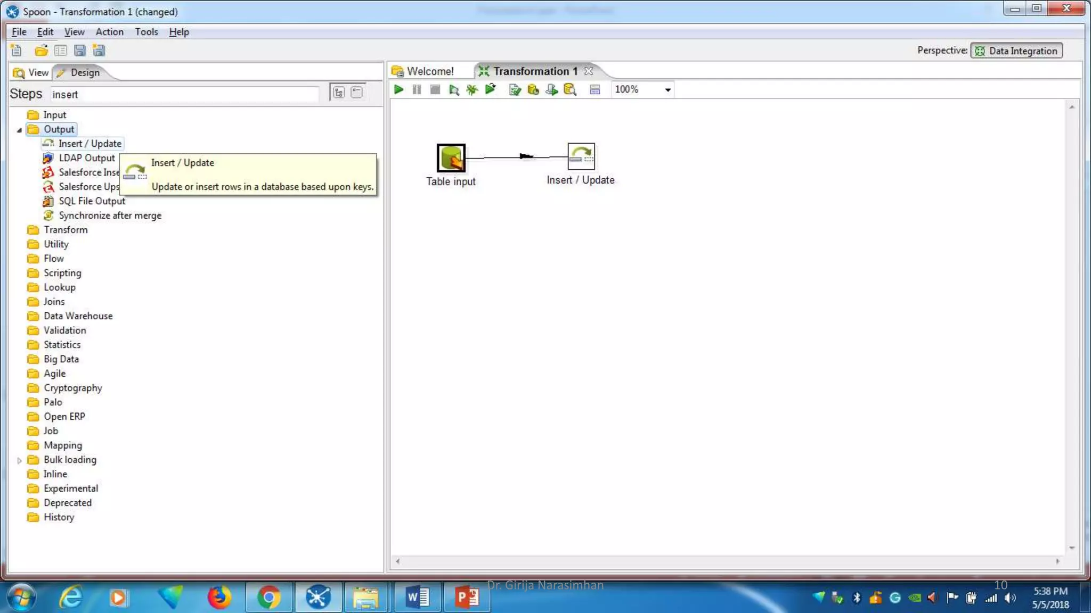The width and height of the screenshot is (1091, 613).
Task: Click the Preview transformation icon
Action: 454,89
